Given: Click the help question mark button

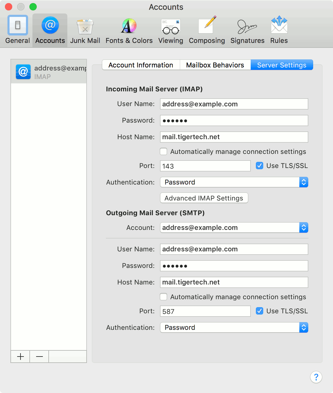Looking at the screenshot, I should point(316,377).
